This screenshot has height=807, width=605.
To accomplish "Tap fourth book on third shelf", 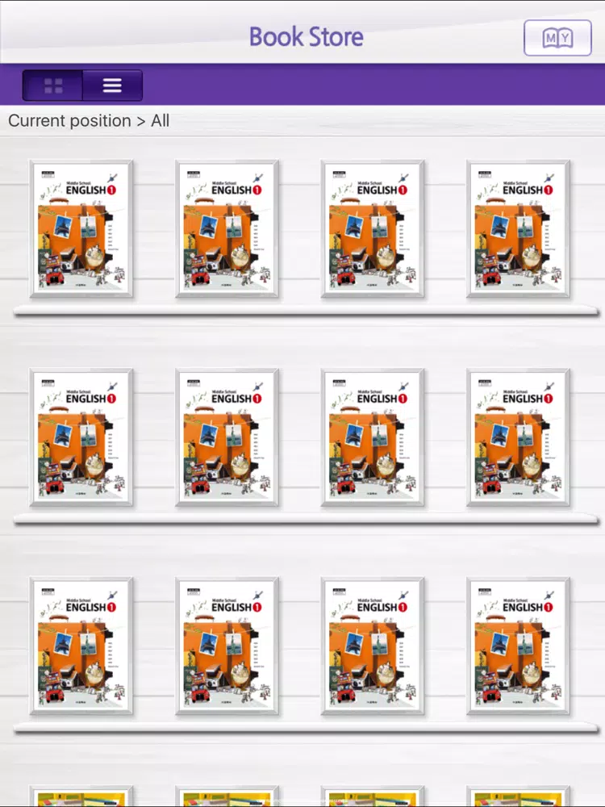I will pos(518,646).
